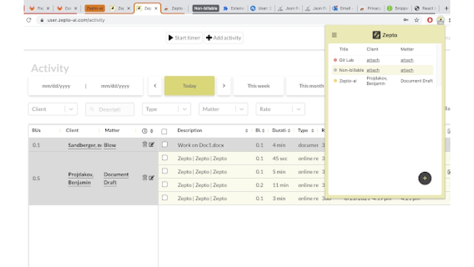474x267 pixels.
Task: Delete the Sandberger Blow activity group
Action: (x=145, y=145)
